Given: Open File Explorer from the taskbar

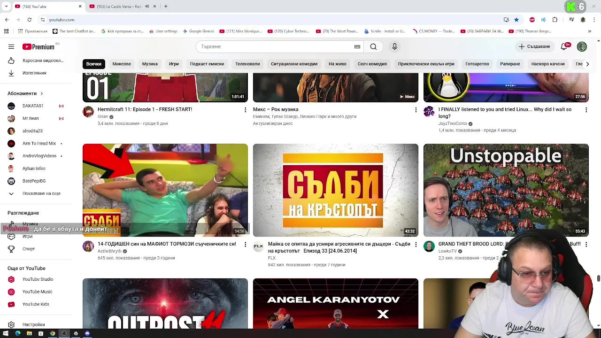Looking at the screenshot, I should 29,333.
